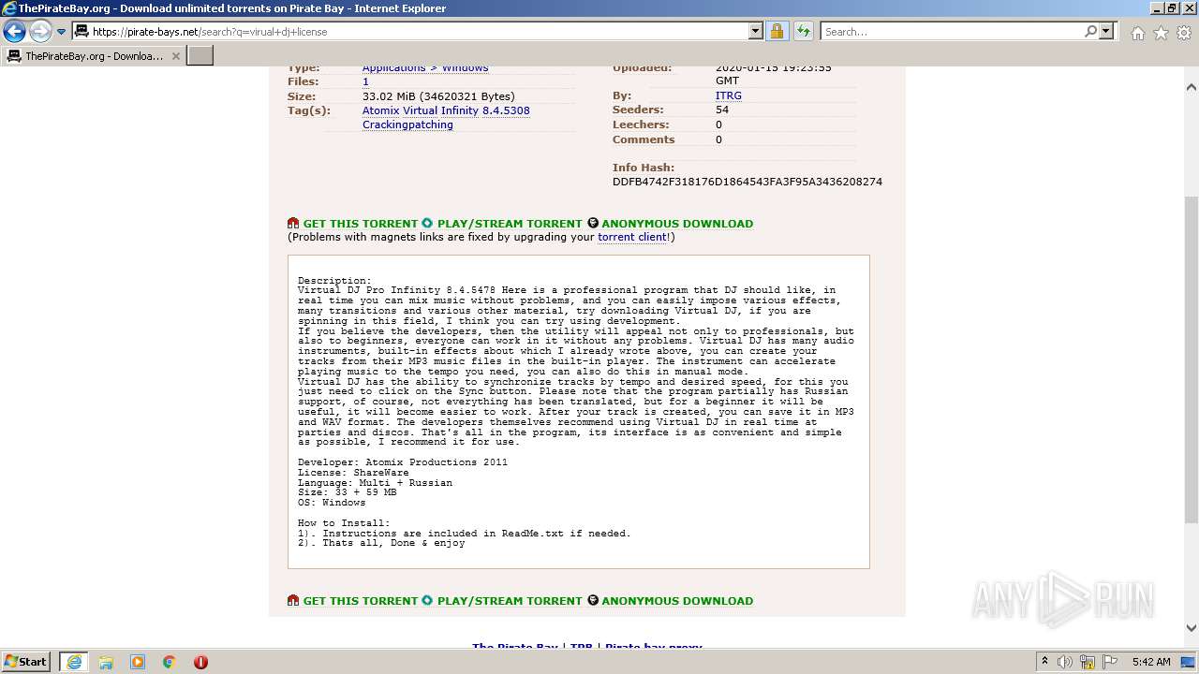
Task: Open uploader ITRG profile link
Action: (x=728, y=95)
